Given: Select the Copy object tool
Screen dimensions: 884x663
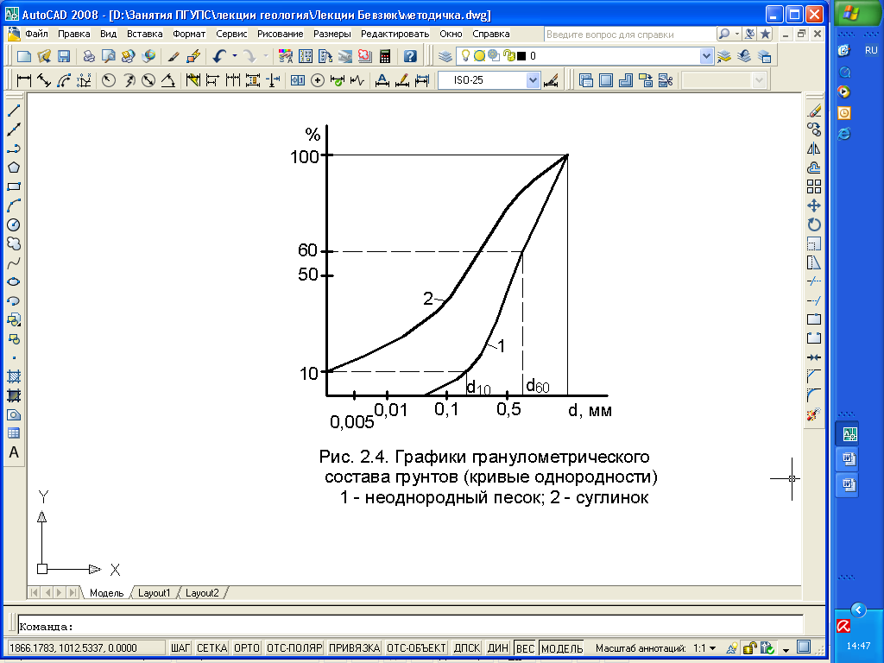Looking at the screenshot, I should (813, 129).
